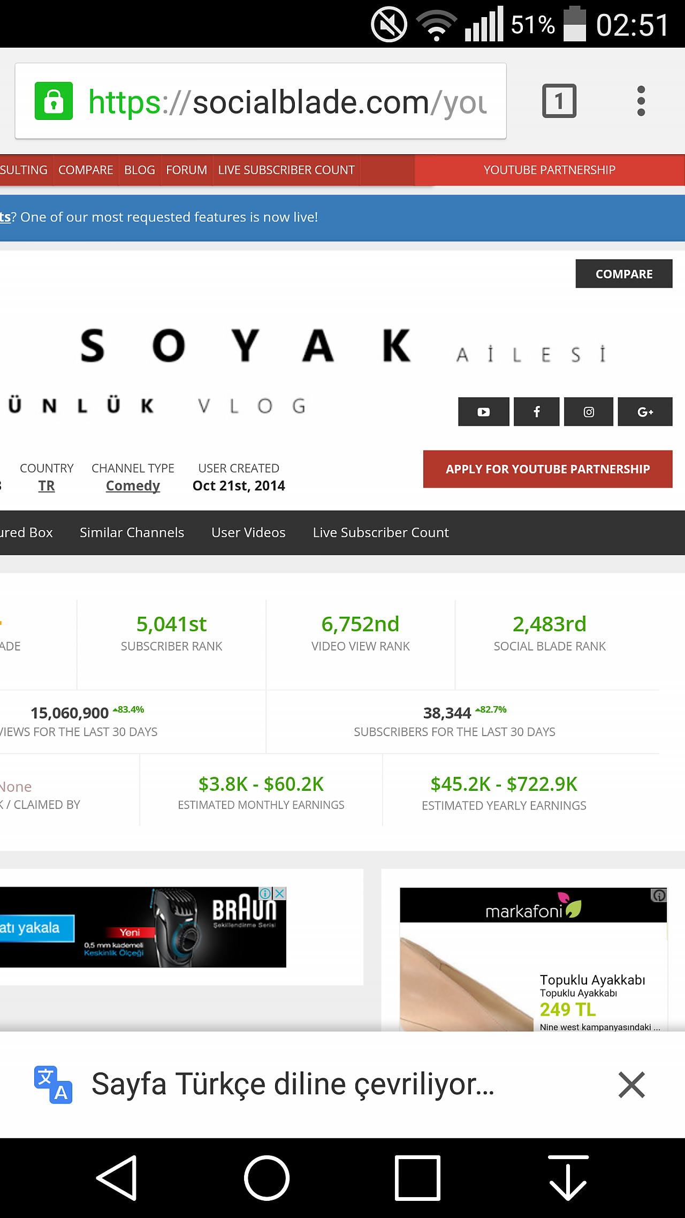Tap the blue most requested features banner

[x=342, y=217]
